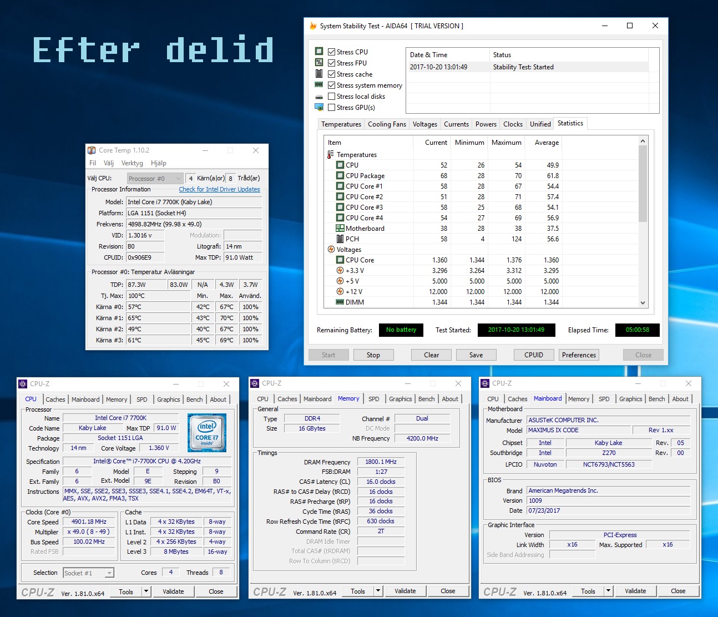Click the +3.3 V row voltage icon

click(340, 270)
